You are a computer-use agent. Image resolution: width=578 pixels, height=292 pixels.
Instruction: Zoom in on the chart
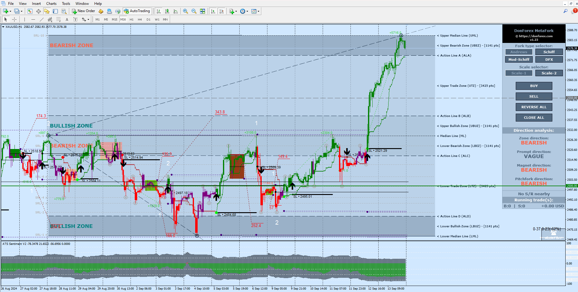click(x=186, y=11)
